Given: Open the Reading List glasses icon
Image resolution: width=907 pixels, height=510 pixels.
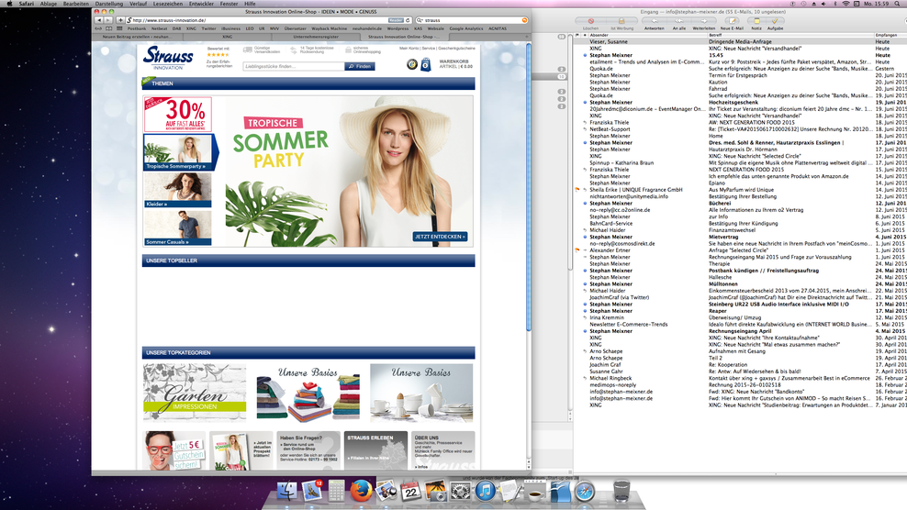Looking at the screenshot, I should 98,28.
